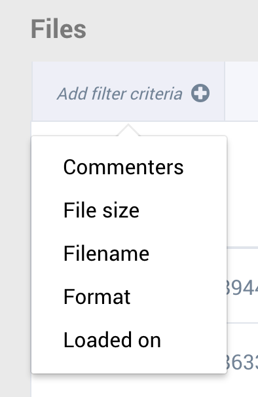
Task: Open the file link starting with 394
Action: click(242, 288)
